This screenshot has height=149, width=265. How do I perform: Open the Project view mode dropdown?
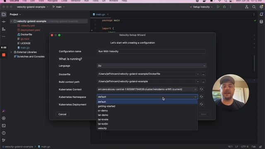coord(15,14)
